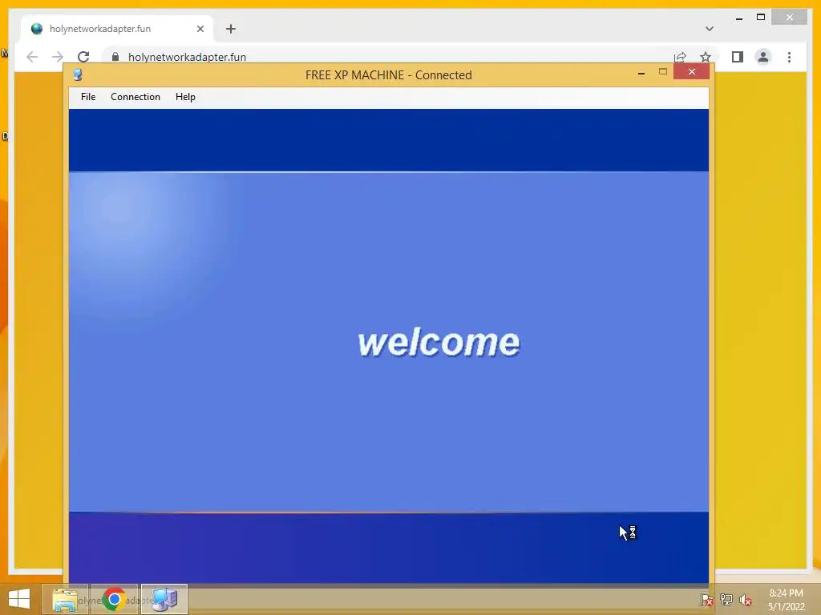The width and height of the screenshot is (821, 615).
Task: Open the File menu
Action: (88, 97)
